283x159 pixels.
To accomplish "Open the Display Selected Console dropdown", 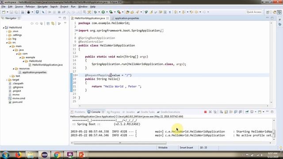I will coord(256,112).
